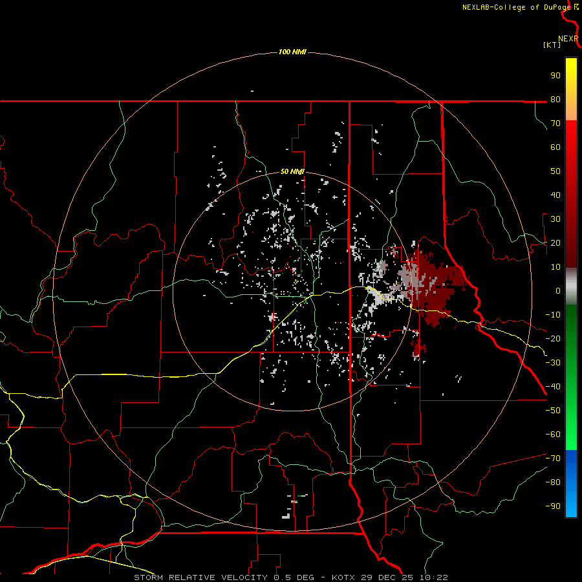Click the NEXR label above the scale
Image resolution: width=582 pixels, height=582 pixels.
point(568,39)
